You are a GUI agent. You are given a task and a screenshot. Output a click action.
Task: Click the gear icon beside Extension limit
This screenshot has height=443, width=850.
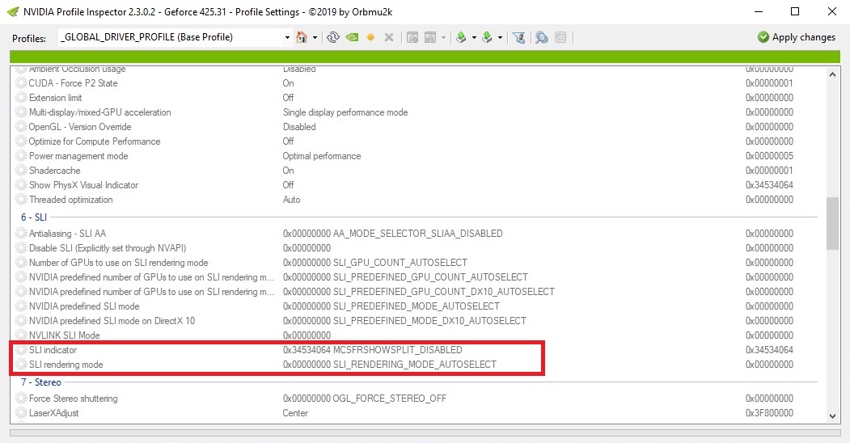[20, 98]
